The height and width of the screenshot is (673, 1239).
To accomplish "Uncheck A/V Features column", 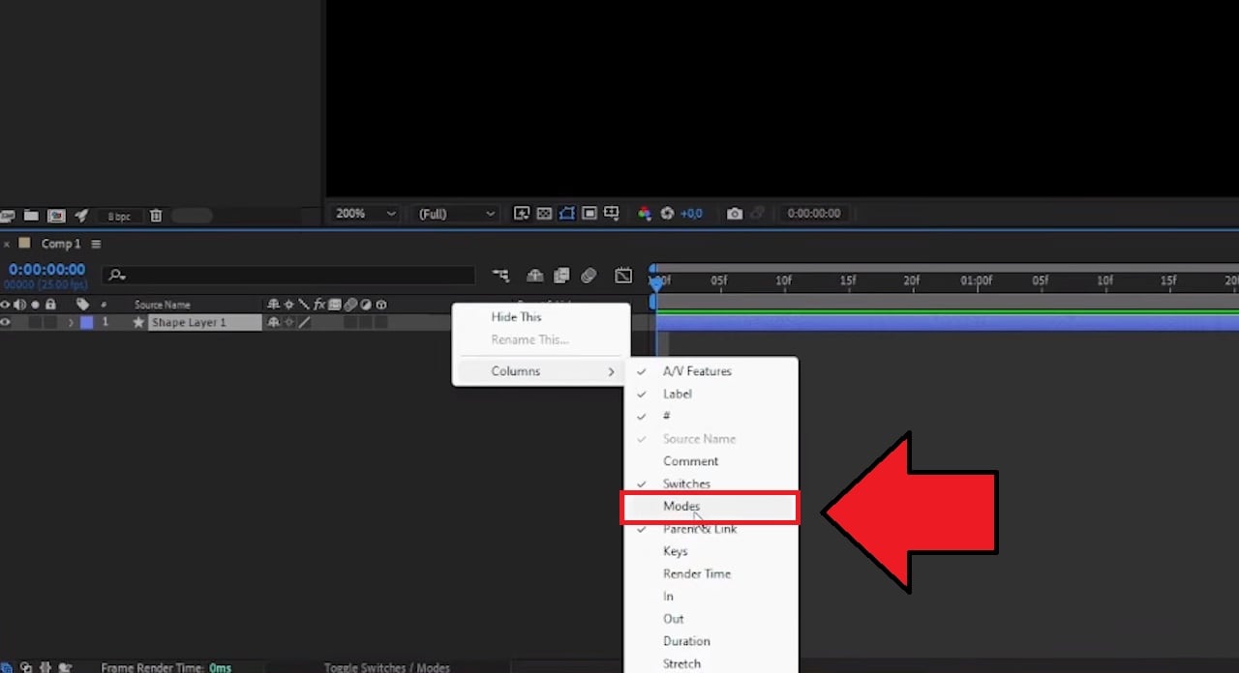I will point(710,371).
